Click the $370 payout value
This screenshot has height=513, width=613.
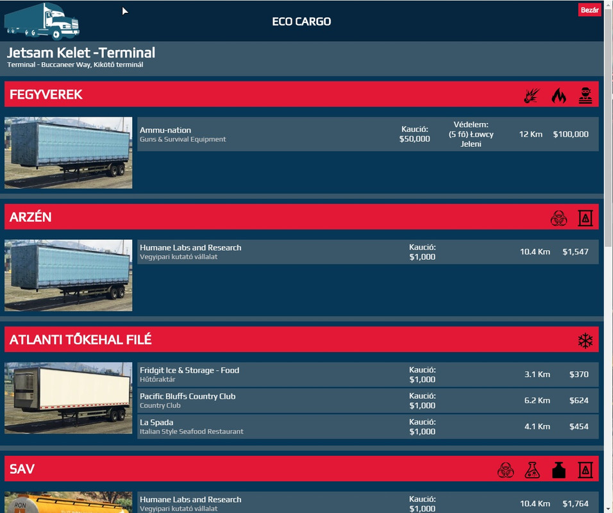(x=578, y=374)
